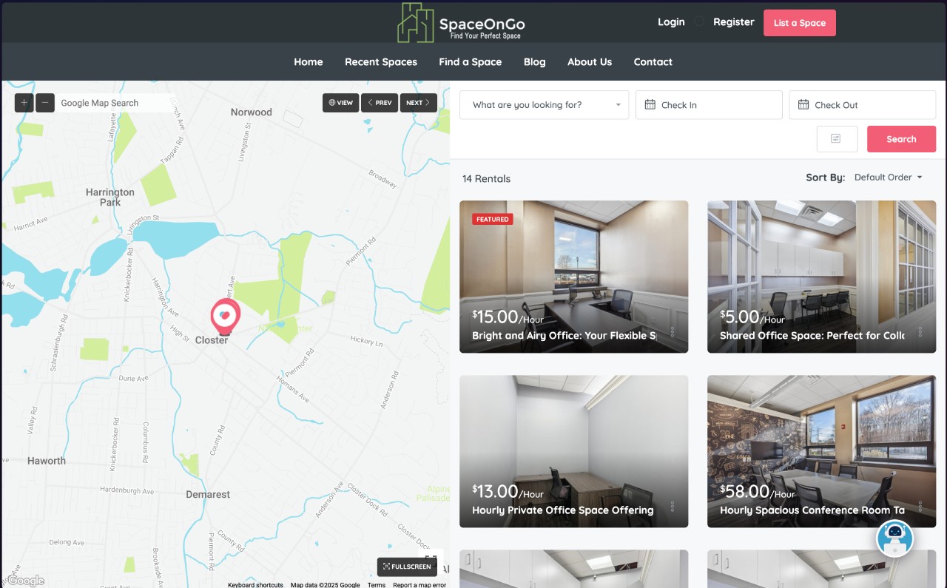Screen dimensions: 947x588
Task: Click 'Hourly Private Office Space Offering' title
Action: [563, 510]
